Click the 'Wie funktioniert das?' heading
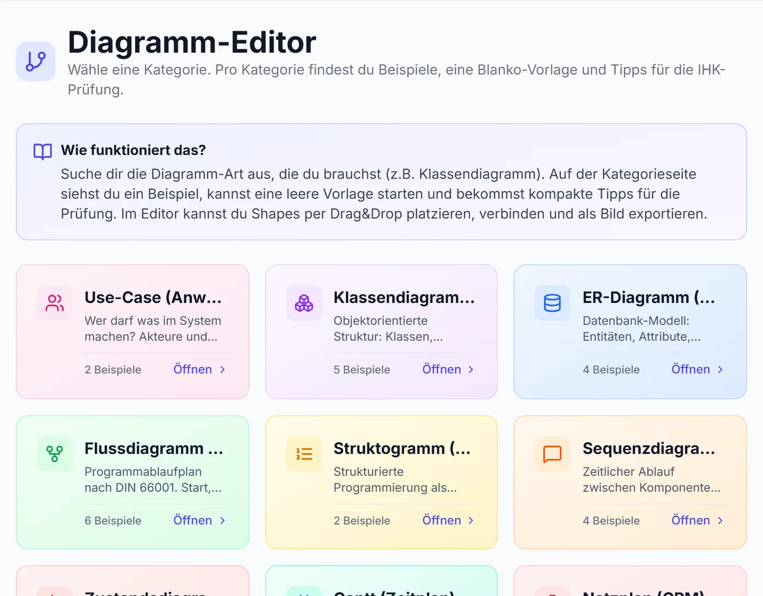The height and width of the screenshot is (596, 763). [x=134, y=150]
